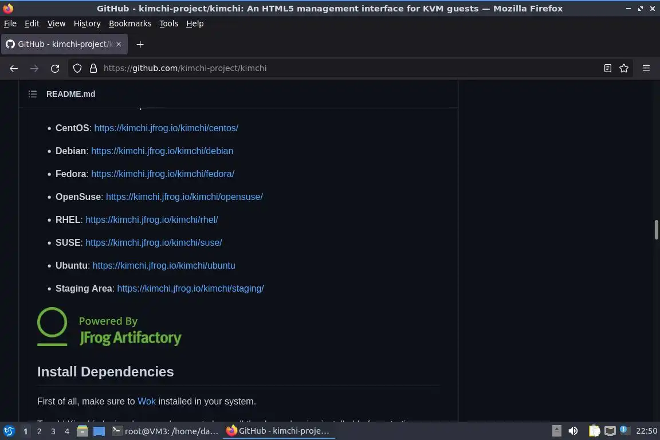Go back to the previous page
660x440 pixels.
pyautogui.click(x=14, y=68)
